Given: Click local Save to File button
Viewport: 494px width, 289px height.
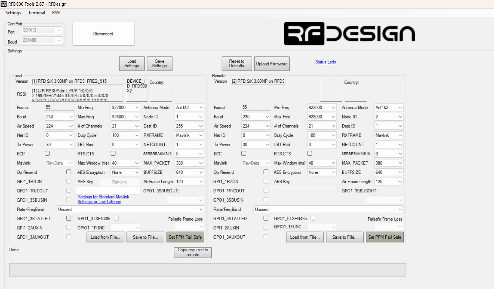Looking at the screenshot, I should (x=145, y=237).
